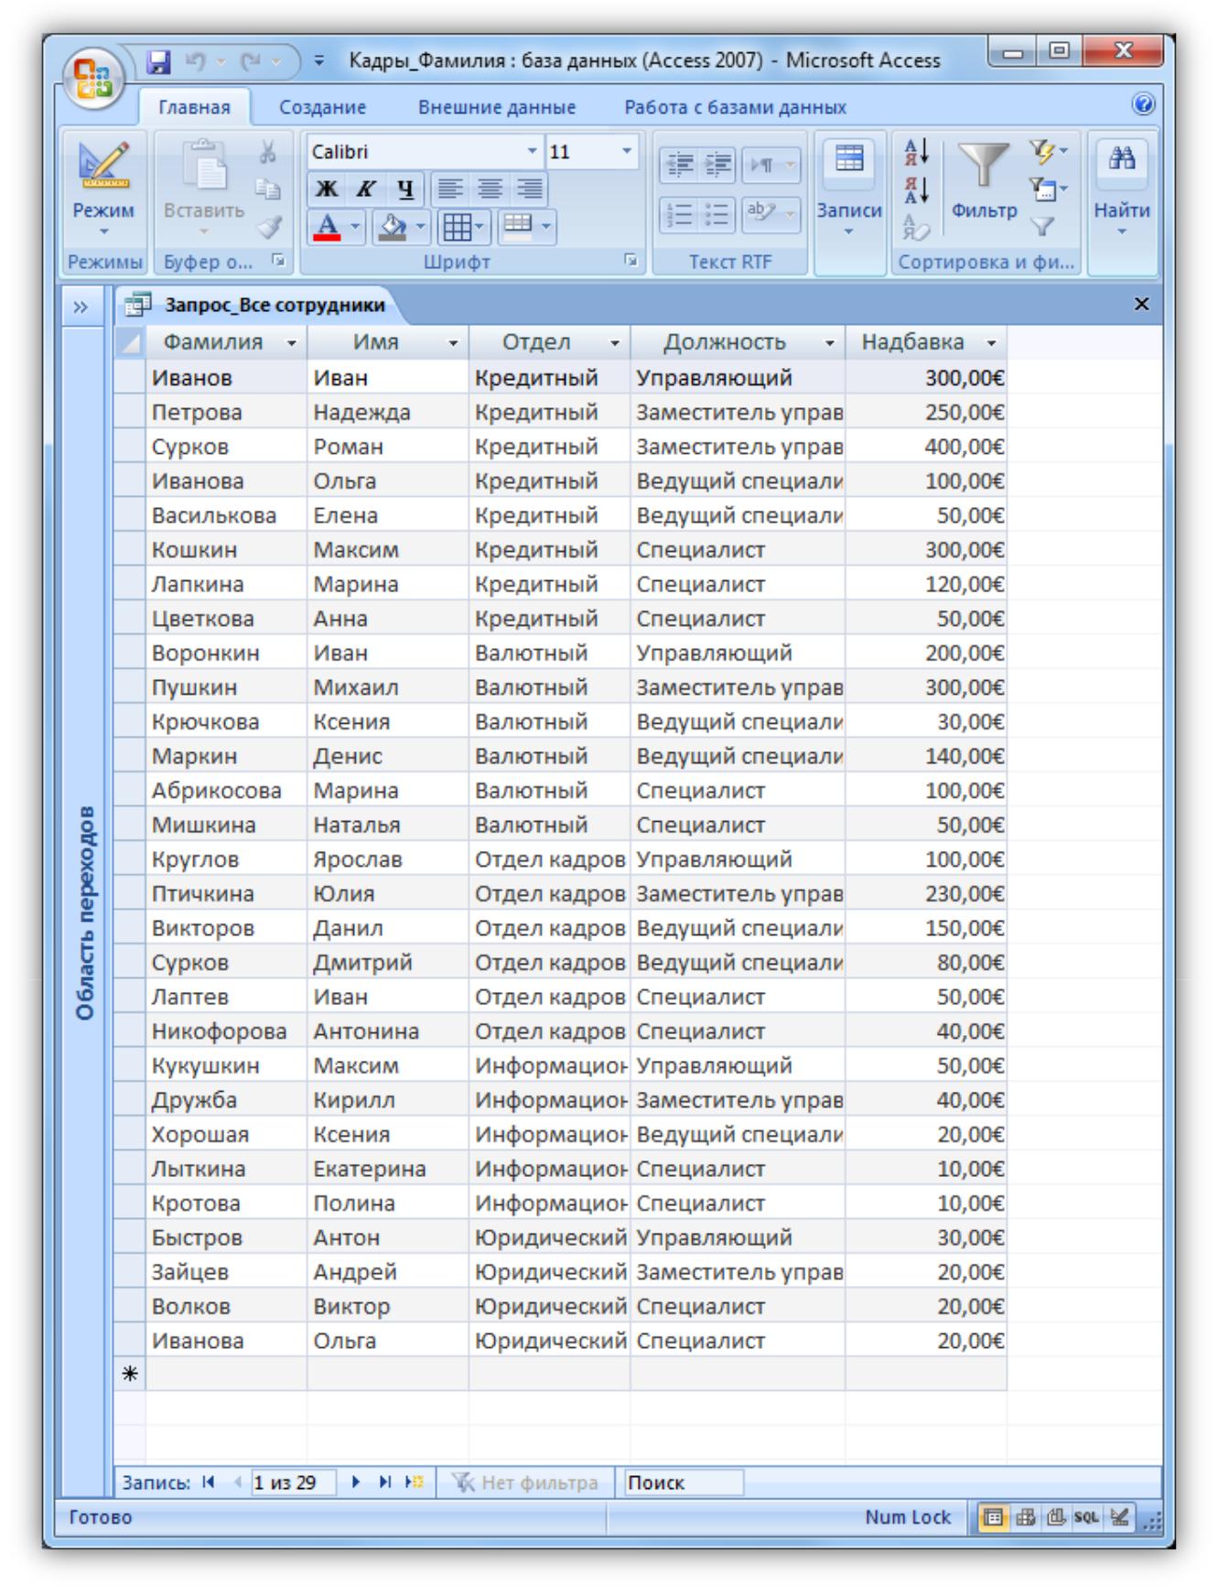Open the Создание ribbon tab

(x=322, y=107)
